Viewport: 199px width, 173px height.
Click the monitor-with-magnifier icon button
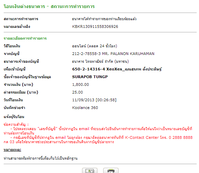point(90,170)
